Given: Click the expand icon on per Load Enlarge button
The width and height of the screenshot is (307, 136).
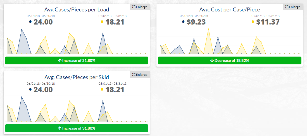Looking at the screenshot, I should [x=134, y=7].
